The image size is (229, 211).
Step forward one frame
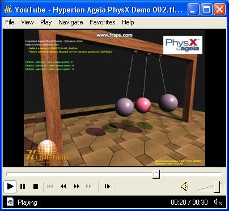point(107,187)
